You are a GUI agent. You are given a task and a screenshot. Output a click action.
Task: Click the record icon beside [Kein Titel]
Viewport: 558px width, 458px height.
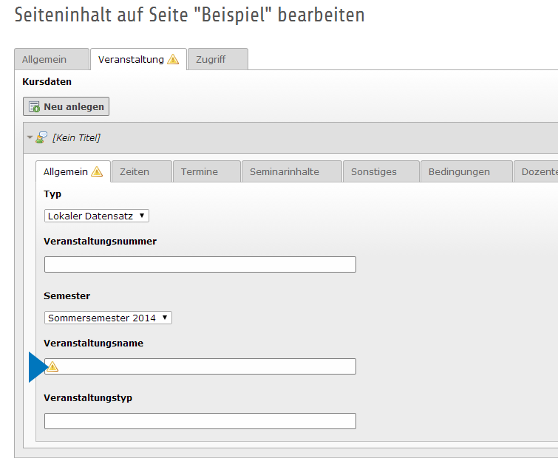[42, 137]
